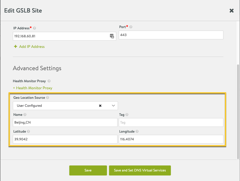Open help tooltip next to Name
The image size is (240, 181).
tap(25, 115)
